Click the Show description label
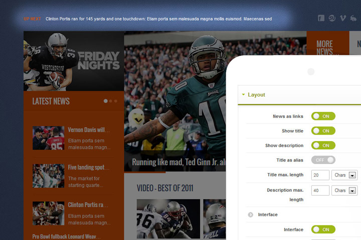Image resolution: width=361 pixels, height=240 pixels. [x=284, y=145]
